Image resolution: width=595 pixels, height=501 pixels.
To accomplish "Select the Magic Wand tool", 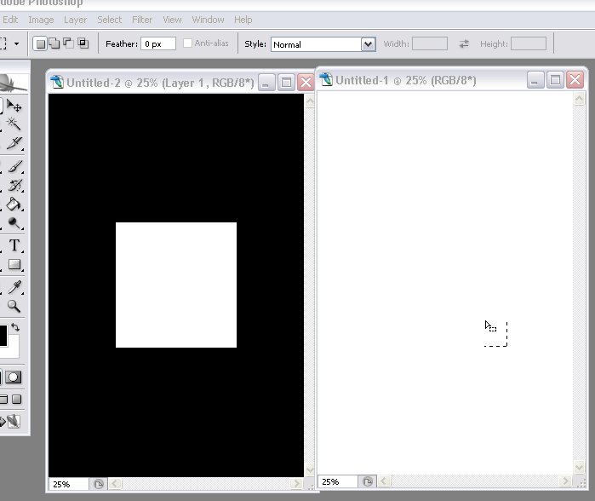I will (x=14, y=124).
